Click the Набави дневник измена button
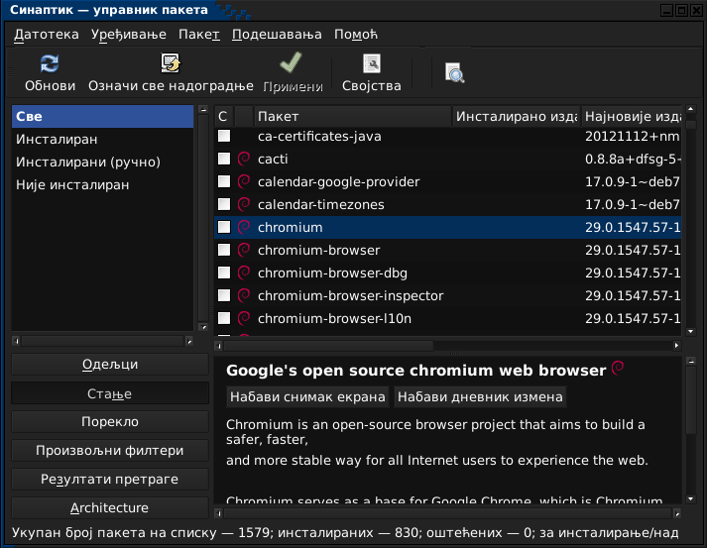The width and height of the screenshot is (707, 548). tap(480, 397)
